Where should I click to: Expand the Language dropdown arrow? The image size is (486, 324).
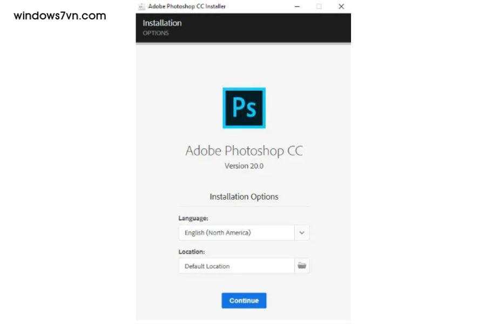pos(302,233)
